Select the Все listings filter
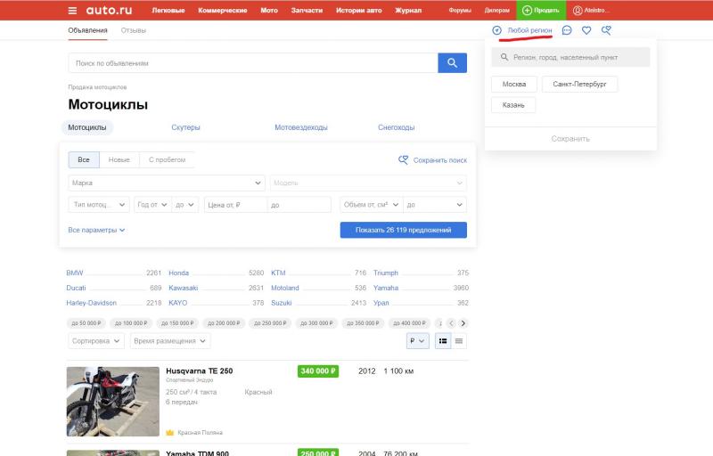This screenshot has width=713, height=456. (84, 159)
